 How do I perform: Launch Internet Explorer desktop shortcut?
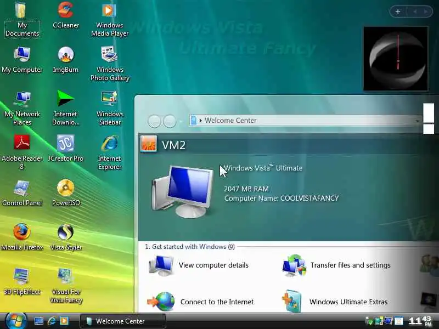click(109, 152)
